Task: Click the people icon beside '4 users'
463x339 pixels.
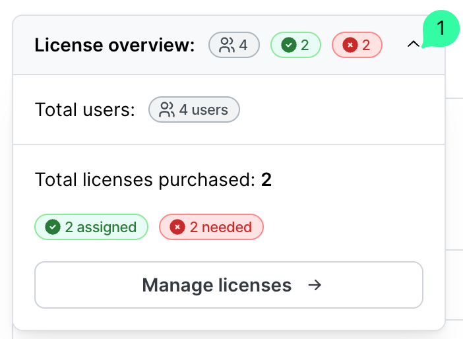Action: [168, 109]
